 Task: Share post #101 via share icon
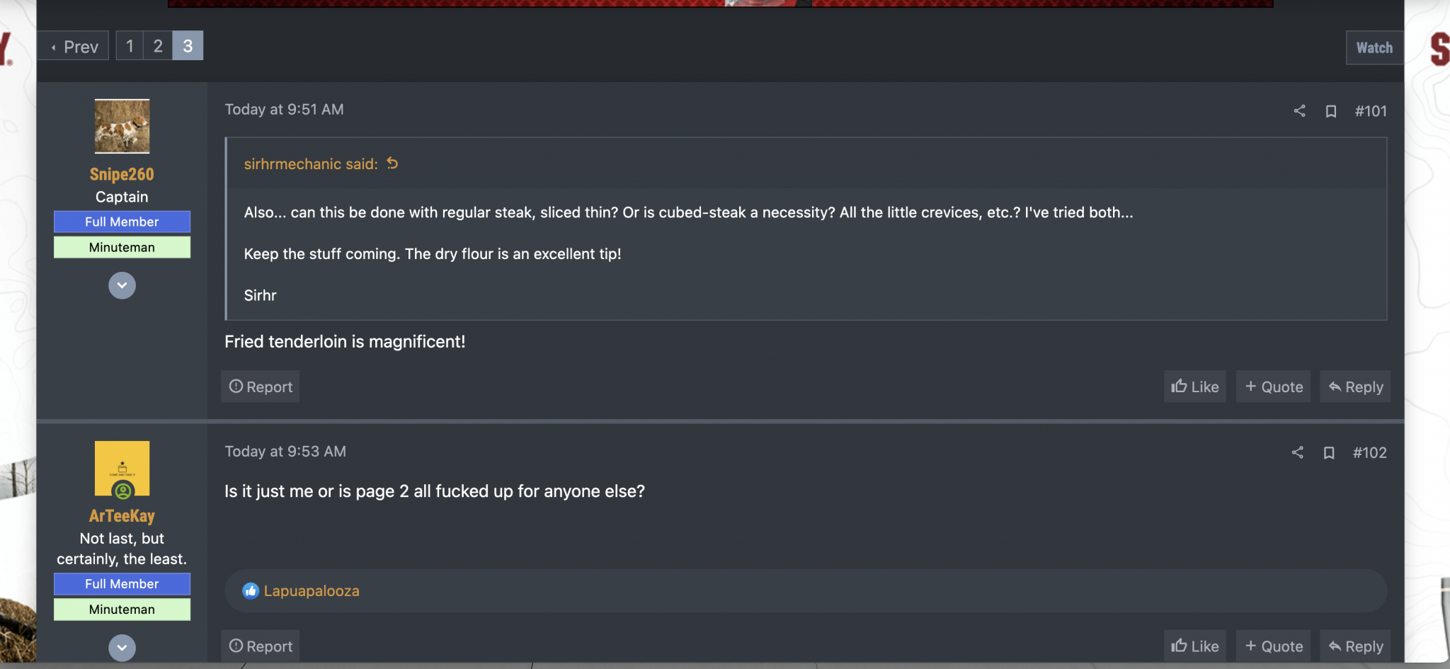(1299, 111)
